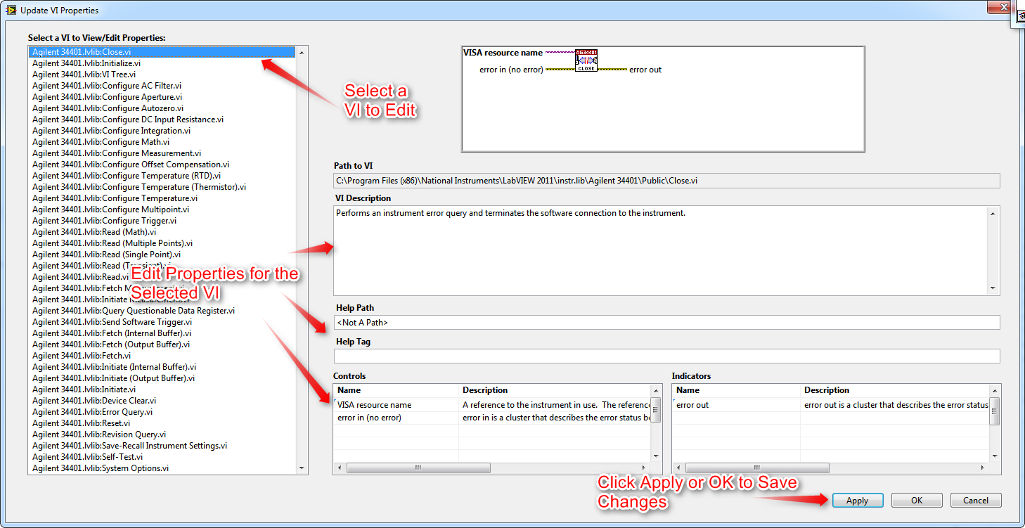The image size is (1025, 528).
Task: Select Agilent 34401.lvlib:Reset.vi entry
Action: pyautogui.click(x=162, y=423)
